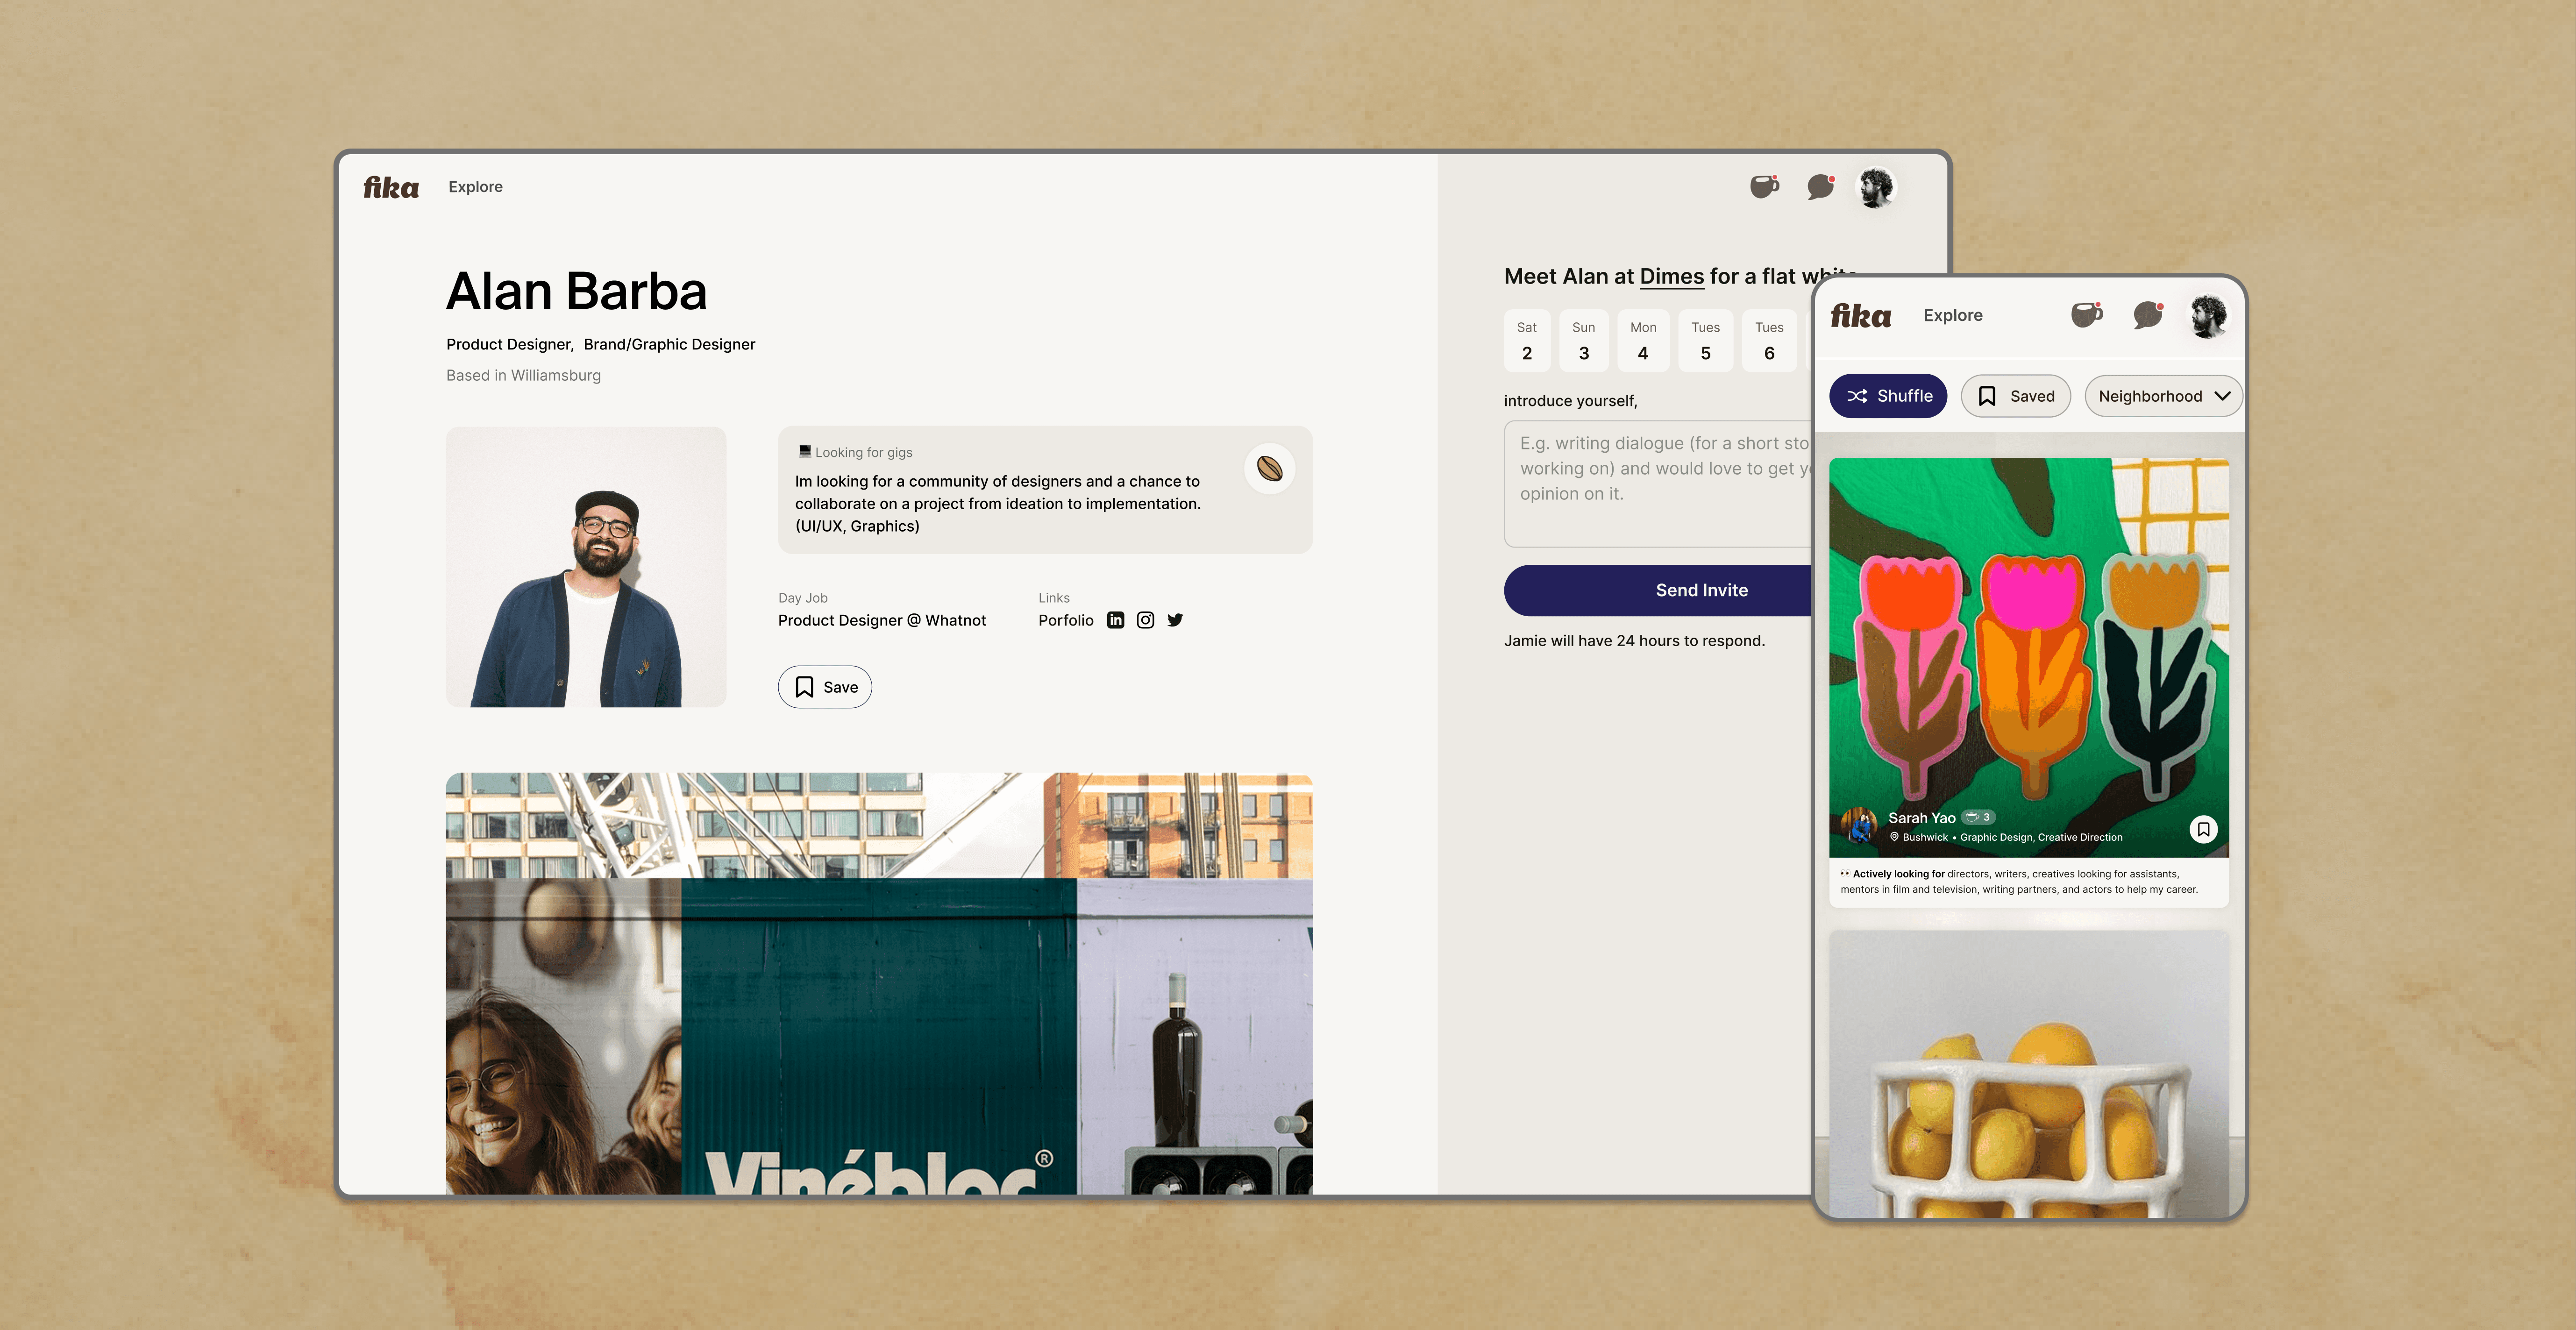
Task: Open profile avatar in desktop window header
Action: pos(1876,187)
